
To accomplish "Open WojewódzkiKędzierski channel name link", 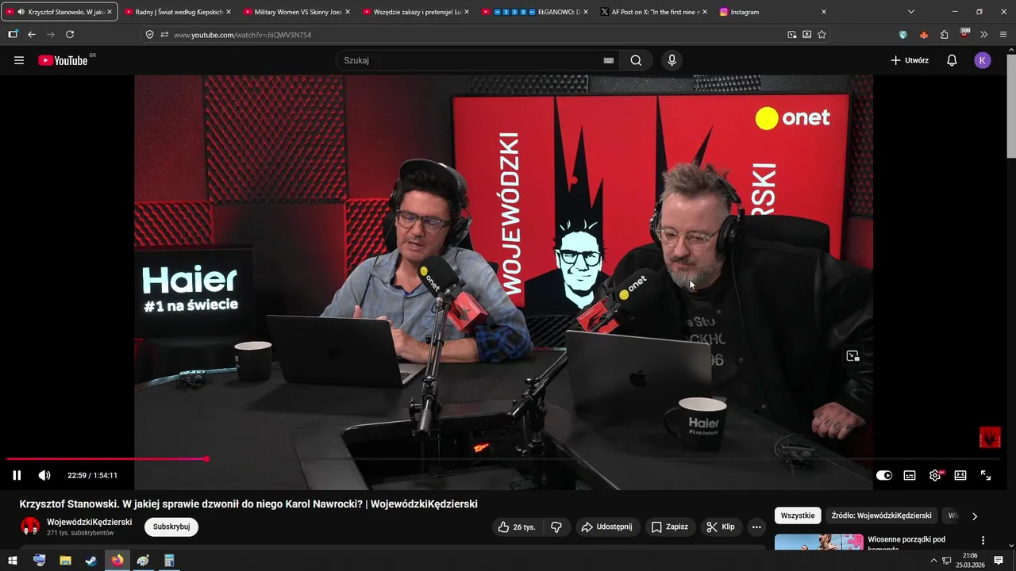I will point(89,522).
